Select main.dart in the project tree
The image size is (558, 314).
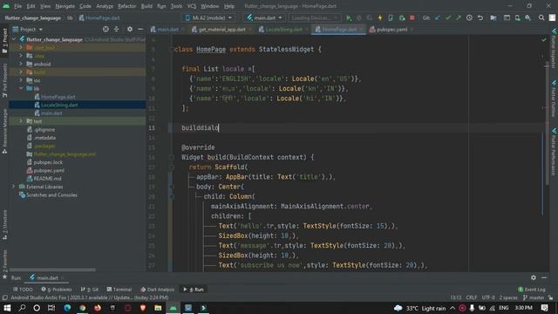pyautogui.click(x=51, y=113)
